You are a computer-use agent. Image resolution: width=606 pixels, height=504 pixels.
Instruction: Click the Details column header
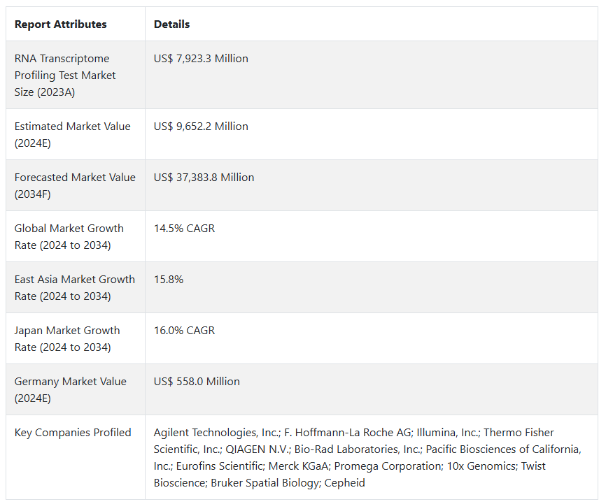pos(172,24)
